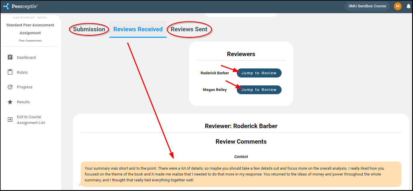Go to Dashboard text link in menu
413x191 pixels.
pyautogui.click(x=26, y=58)
